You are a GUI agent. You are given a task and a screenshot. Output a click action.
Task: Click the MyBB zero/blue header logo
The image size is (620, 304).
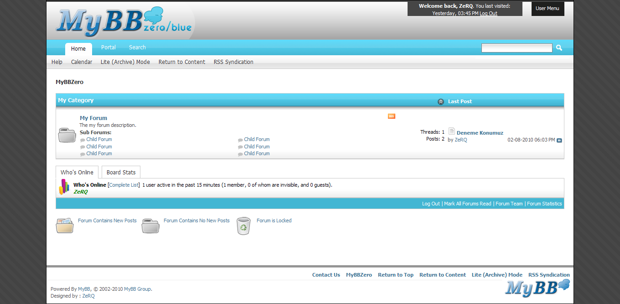click(124, 21)
